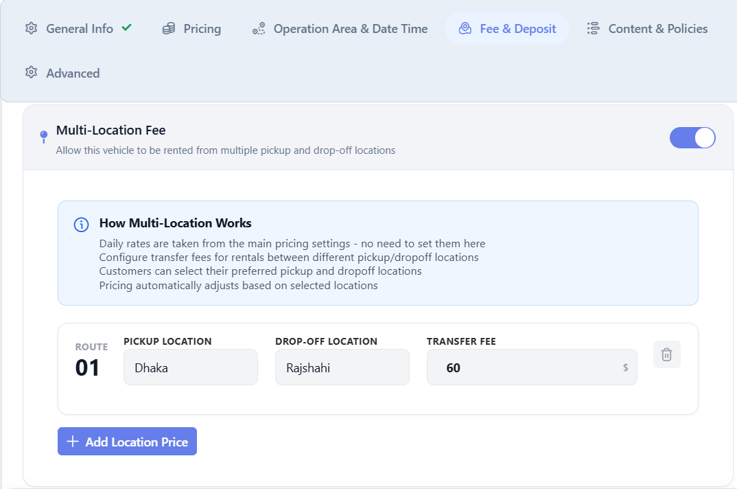This screenshot has height=489, width=737.
Task: Click the Add Location Price button
Action: coord(127,442)
